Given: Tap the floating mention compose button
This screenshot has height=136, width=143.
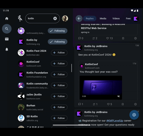Looking at the screenshot, I should (x=134, y=115).
